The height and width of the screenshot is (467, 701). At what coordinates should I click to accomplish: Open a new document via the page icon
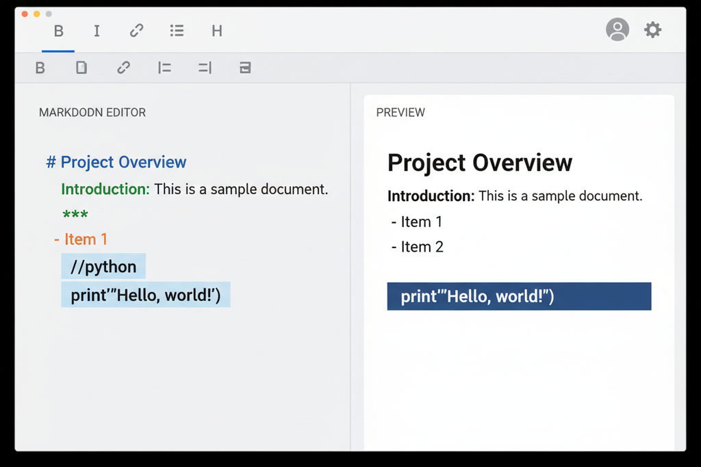(81, 68)
